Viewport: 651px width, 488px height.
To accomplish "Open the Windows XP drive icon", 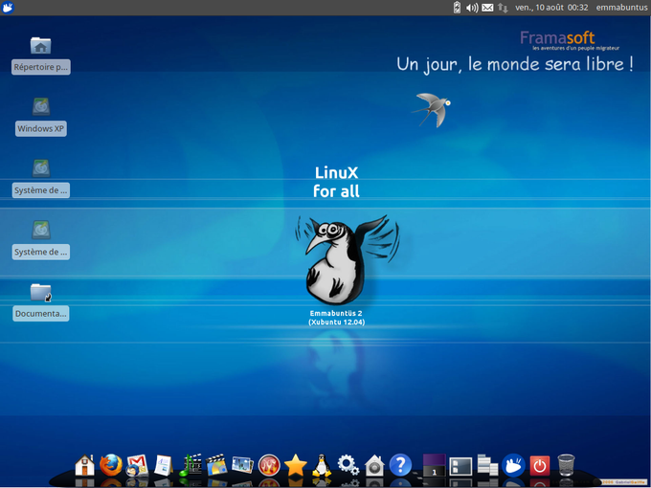I will 40,118.
